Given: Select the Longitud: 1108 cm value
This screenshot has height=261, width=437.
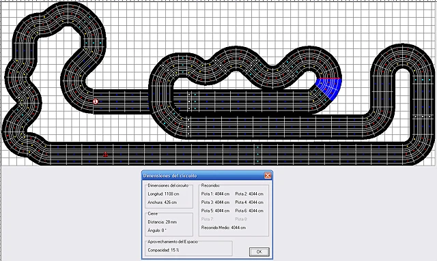Looking at the screenshot, I should [x=163, y=194].
